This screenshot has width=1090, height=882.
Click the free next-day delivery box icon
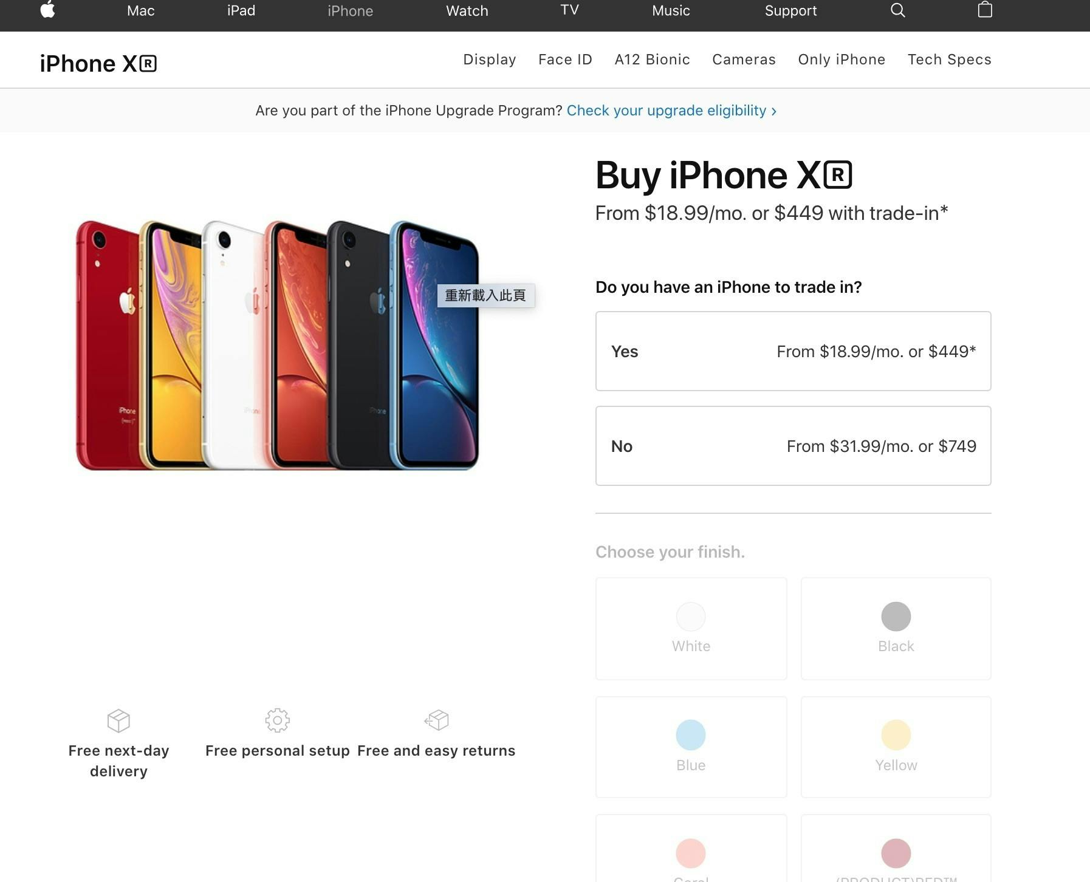pyautogui.click(x=118, y=720)
